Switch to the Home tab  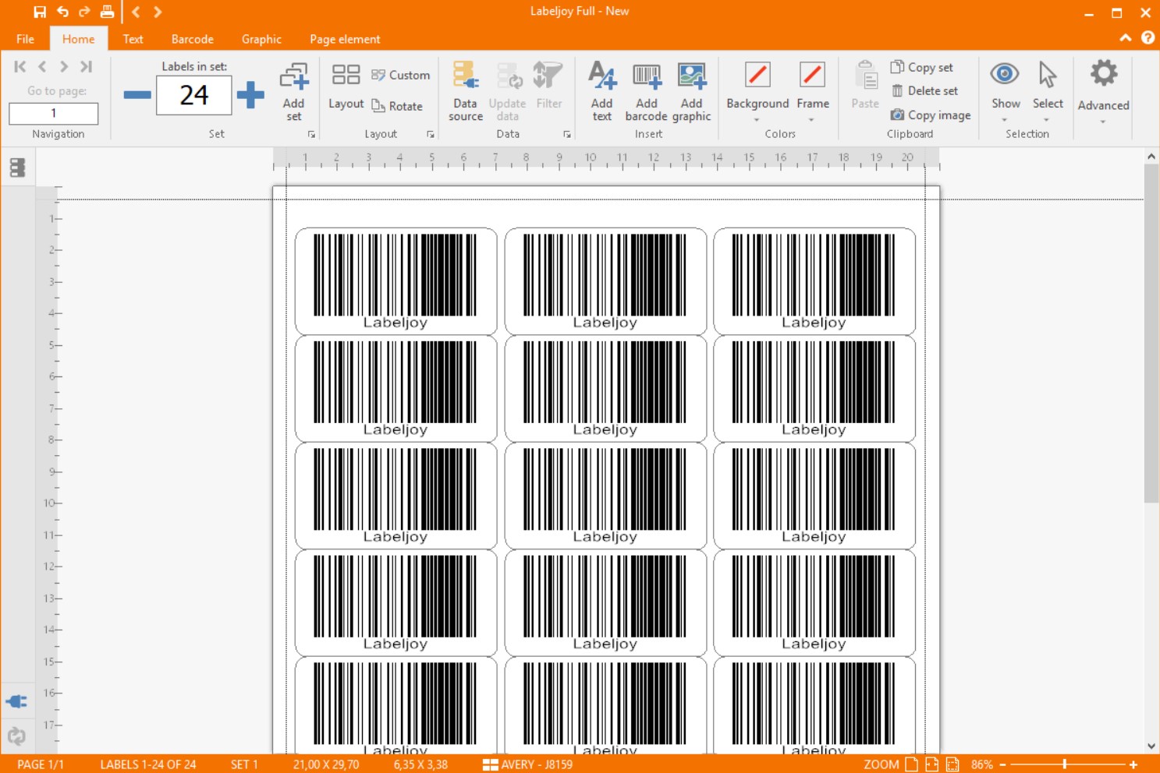[x=78, y=39]
